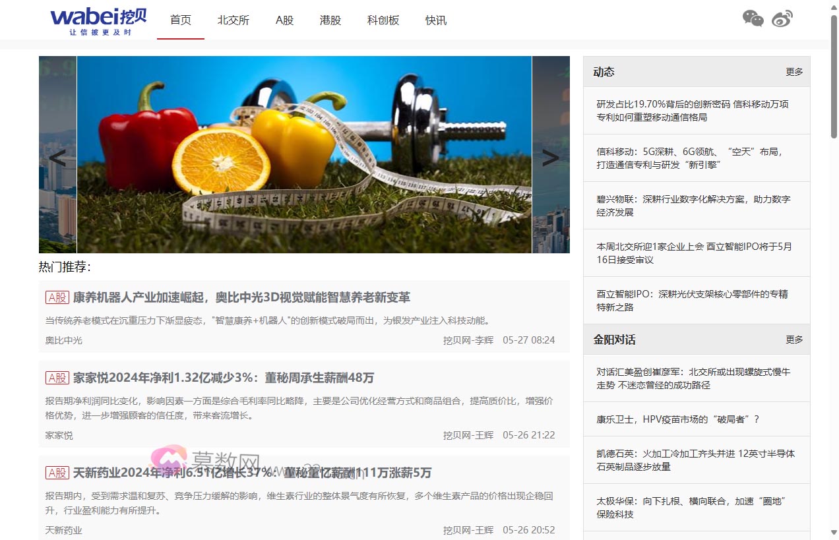Open the 信科移动 5G深耕 news item
The height and width of the screenshot is (540, 839).
click(694, 158)
